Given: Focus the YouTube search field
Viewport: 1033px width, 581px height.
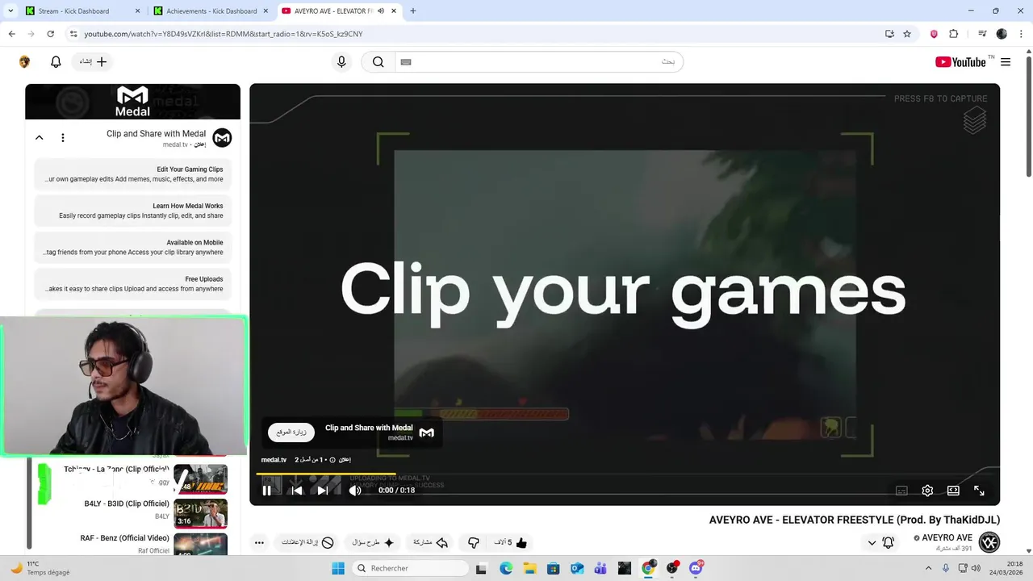Looking at the screenshot, I should [x=539, y=62].
